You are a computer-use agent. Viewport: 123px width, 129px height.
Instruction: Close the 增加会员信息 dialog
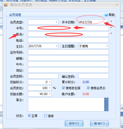[x=117, y=5]
